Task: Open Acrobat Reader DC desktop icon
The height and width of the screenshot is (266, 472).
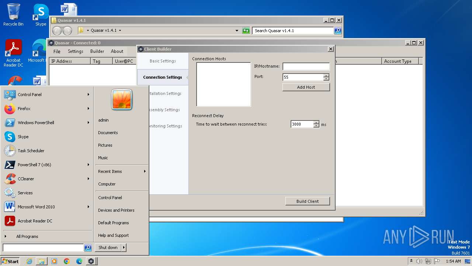Action: (13, 53)
